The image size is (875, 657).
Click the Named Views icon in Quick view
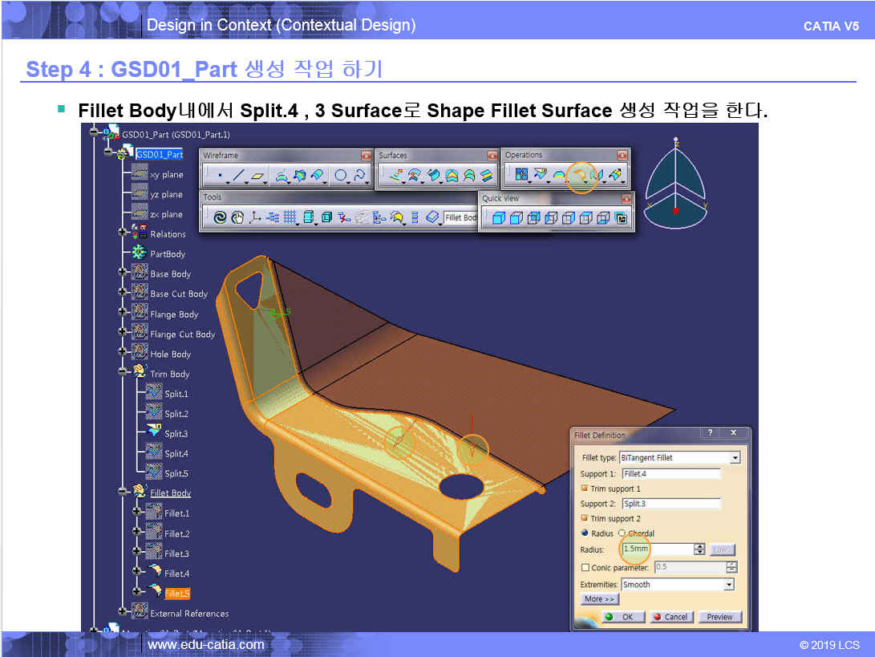point(621,218)
